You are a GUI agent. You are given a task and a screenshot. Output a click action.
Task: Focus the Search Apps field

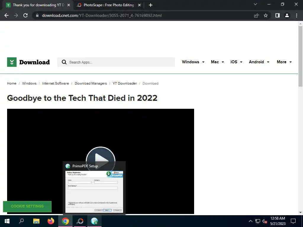116,62
